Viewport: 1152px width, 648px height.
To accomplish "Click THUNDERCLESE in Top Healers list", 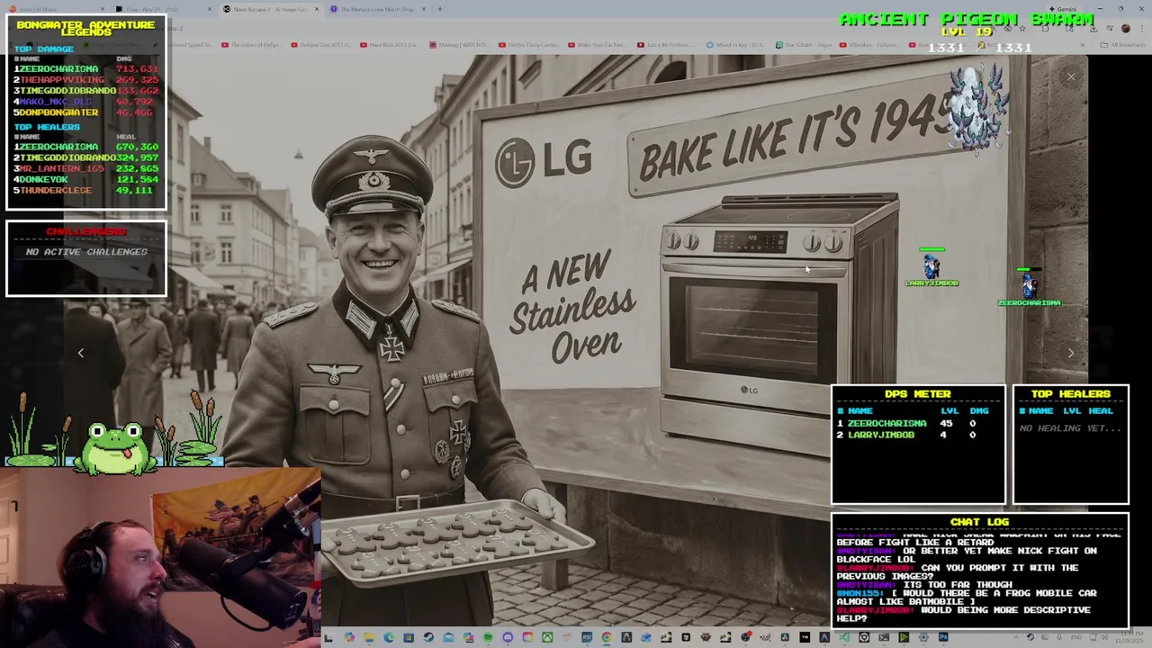I will coord(55,190).
